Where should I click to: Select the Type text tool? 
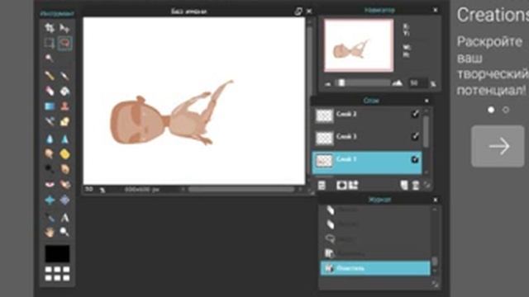coord(64,218)
